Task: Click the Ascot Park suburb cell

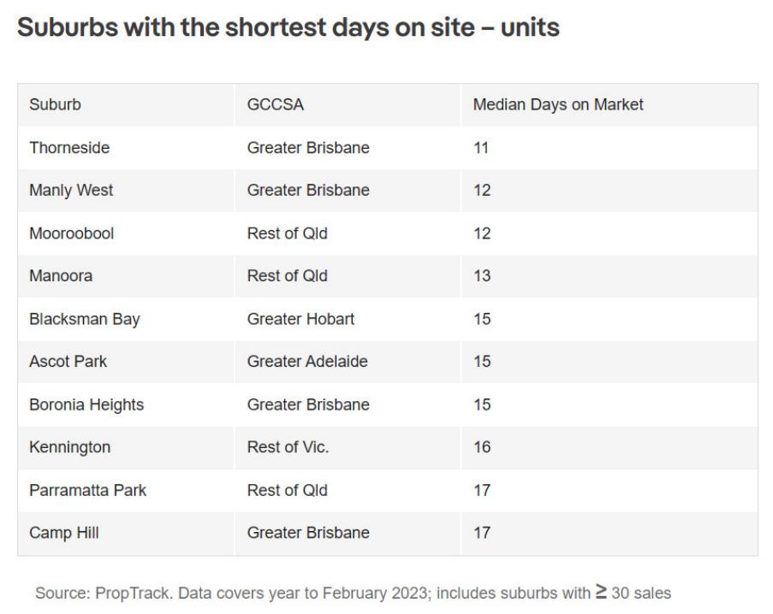Action: point(68,362)
